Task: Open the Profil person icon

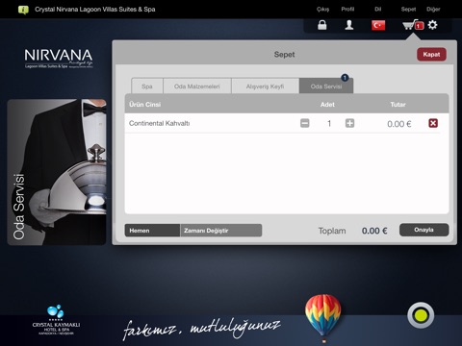Action: tap(349, 25)
